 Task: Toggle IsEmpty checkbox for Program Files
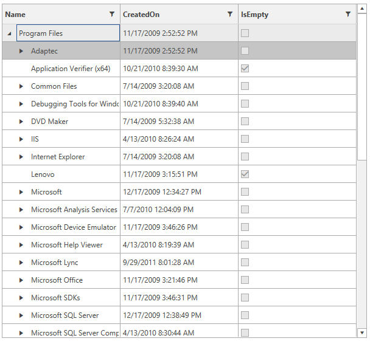point(245,33)
